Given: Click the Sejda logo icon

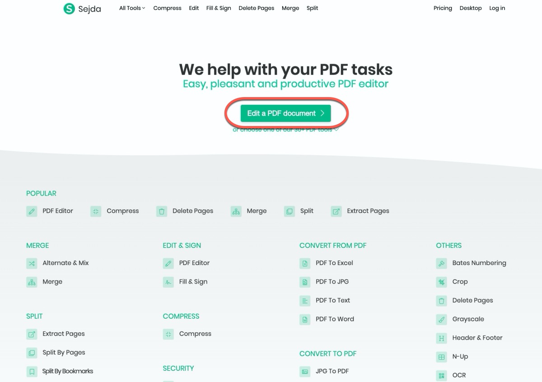Looking at the screenshot, I should pyautogui.click(x=69, y=8).
